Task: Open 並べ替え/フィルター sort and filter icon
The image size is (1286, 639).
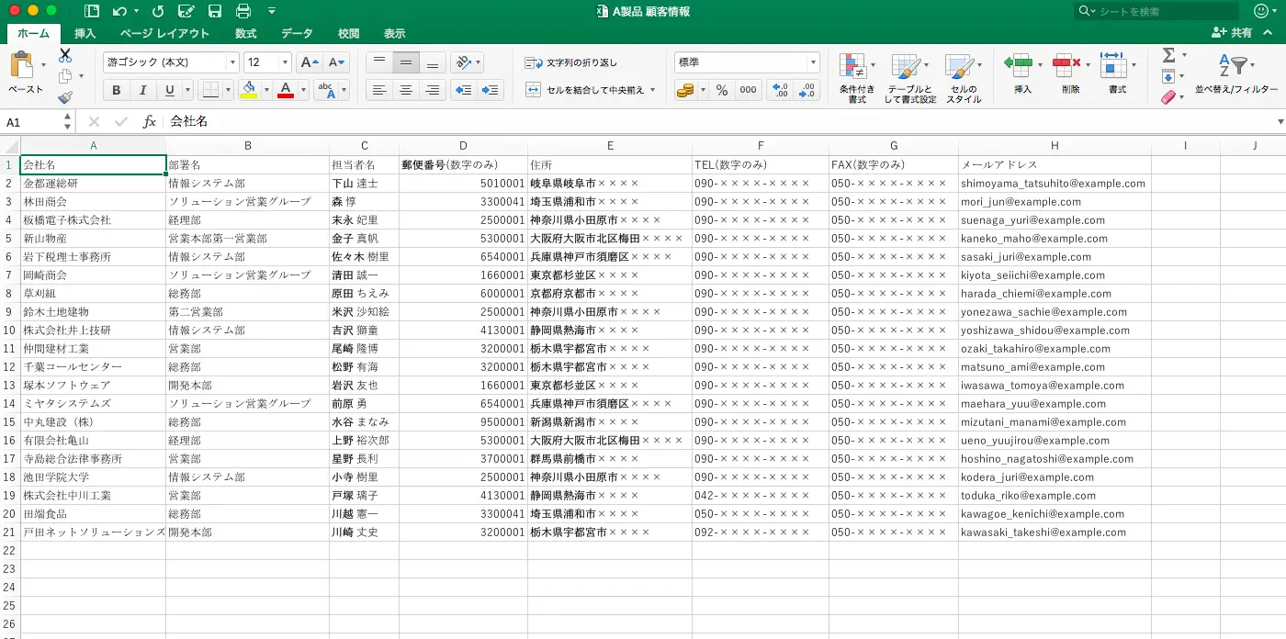Action: 1235,66
